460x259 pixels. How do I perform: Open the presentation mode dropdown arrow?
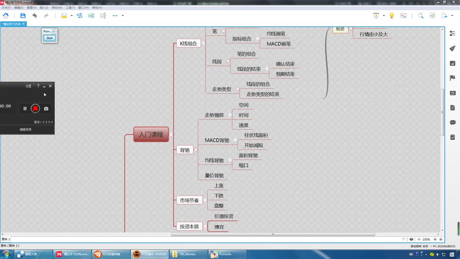[x=384, y=15]
